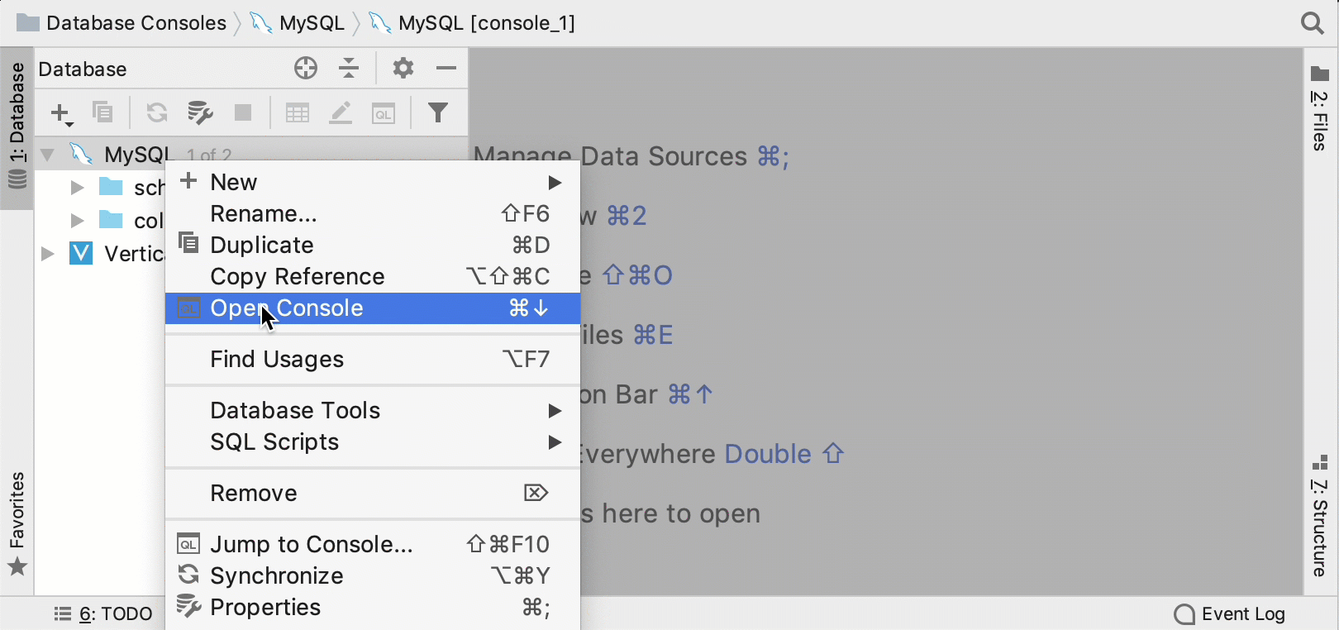Click the Jump to Console toolbar icon

click(x=384, y=113)
